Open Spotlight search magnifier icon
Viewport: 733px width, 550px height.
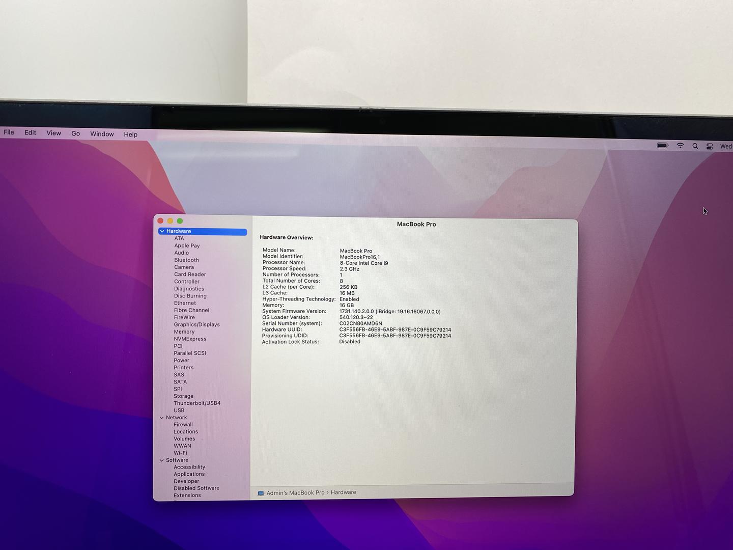(695, 146)
